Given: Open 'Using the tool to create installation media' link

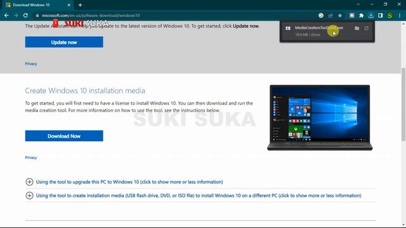Looking at the screenshot, I should click(199, 196).
